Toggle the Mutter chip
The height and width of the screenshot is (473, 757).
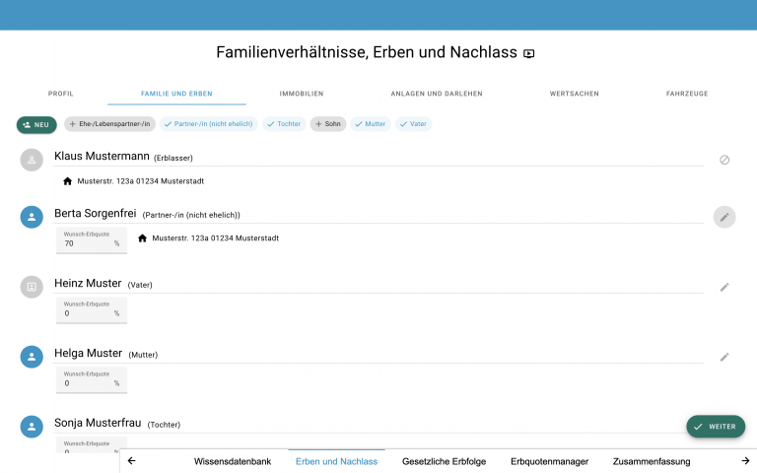click(x=371, y=124)
